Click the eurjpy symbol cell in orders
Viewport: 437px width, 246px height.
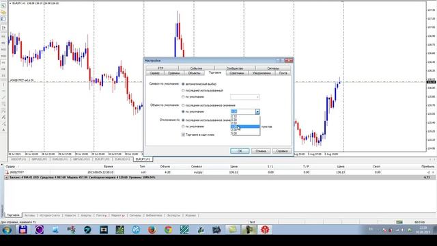198,172
